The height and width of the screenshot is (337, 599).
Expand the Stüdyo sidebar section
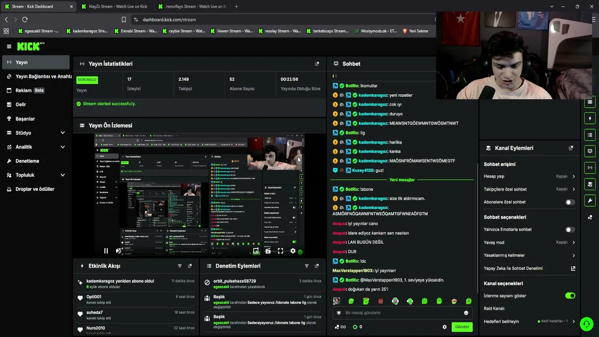click(63, 133)
